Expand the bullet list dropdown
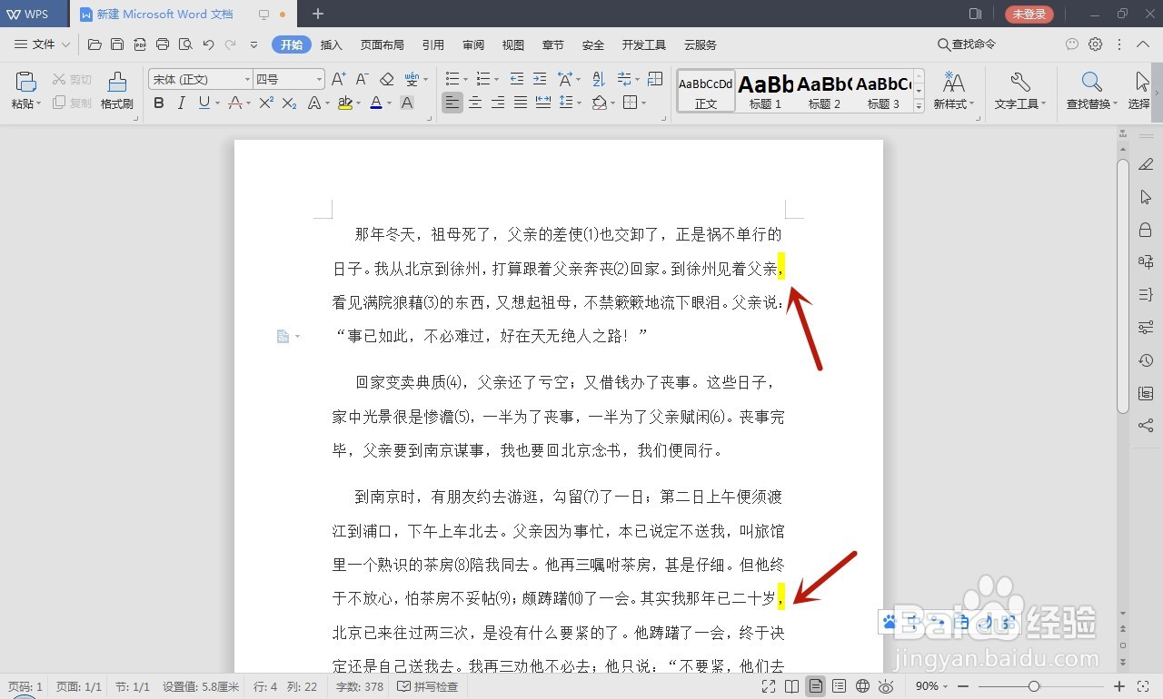 pos(465,80)
